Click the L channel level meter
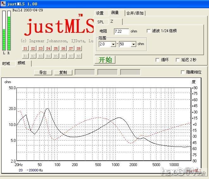This screenshot has height=179, width=209. point(4,30)
